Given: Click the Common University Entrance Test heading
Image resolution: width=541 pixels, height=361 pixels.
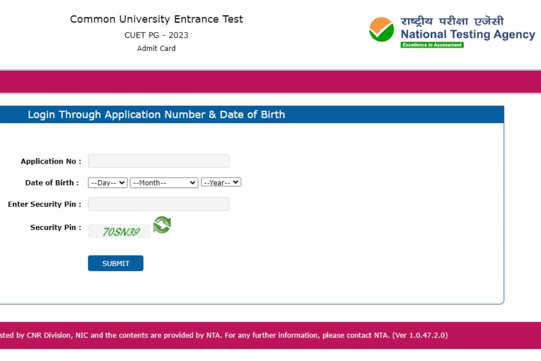Looking at the screenshot, I should (x=156, y=19).
